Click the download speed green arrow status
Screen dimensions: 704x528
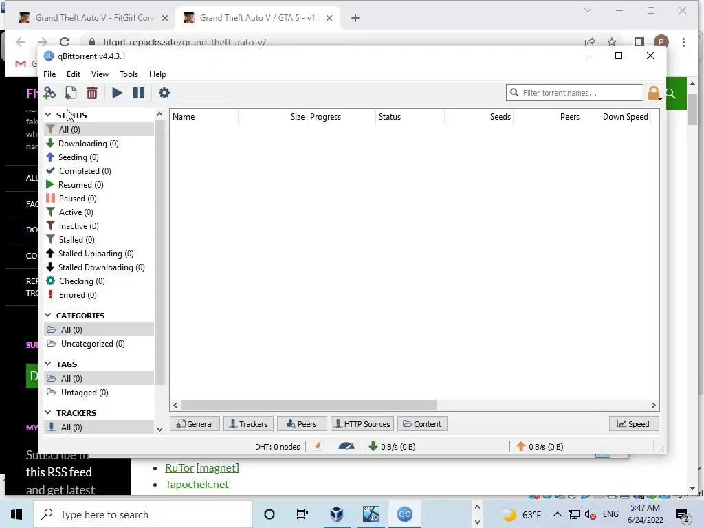392,447
